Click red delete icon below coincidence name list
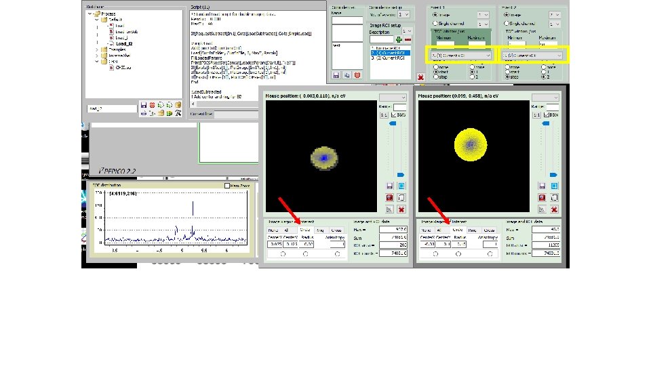 coord(357,75)
